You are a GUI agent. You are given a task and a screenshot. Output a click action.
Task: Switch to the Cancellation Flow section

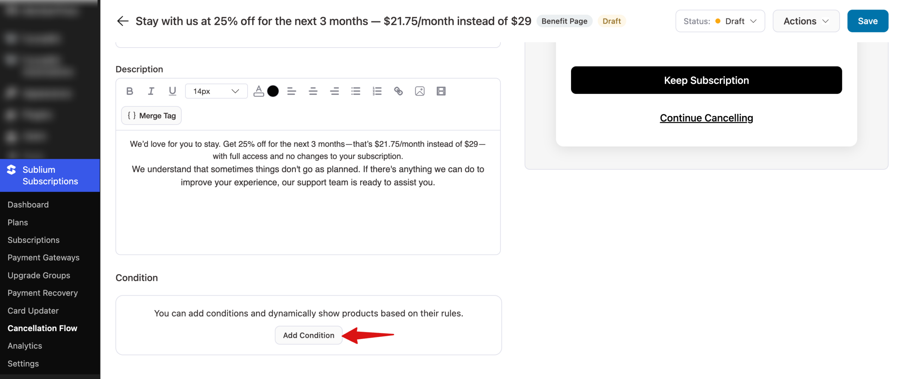click(x=42, y=328)
